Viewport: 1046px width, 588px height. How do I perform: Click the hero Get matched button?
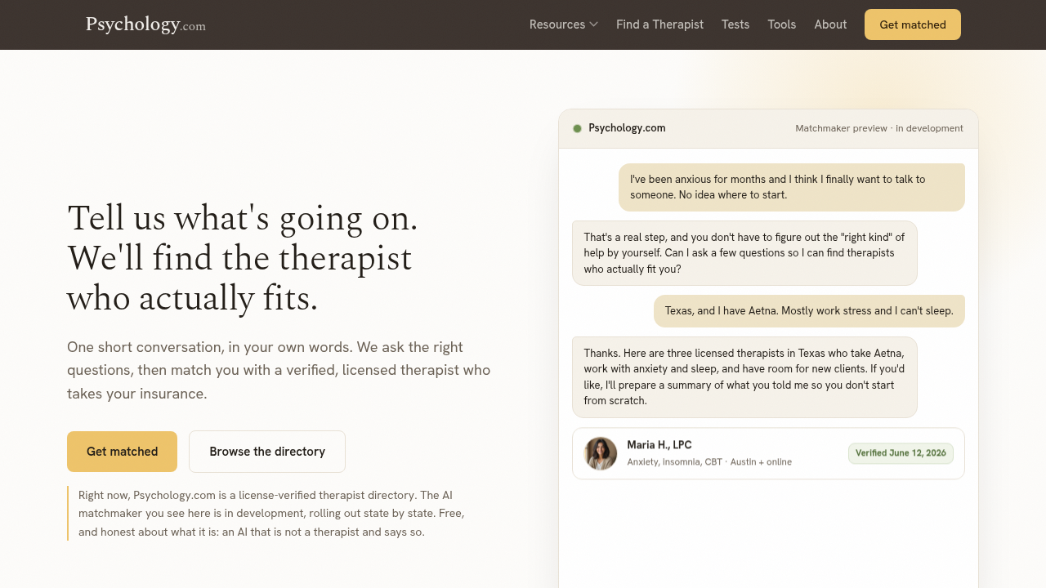tap(122, 452)
